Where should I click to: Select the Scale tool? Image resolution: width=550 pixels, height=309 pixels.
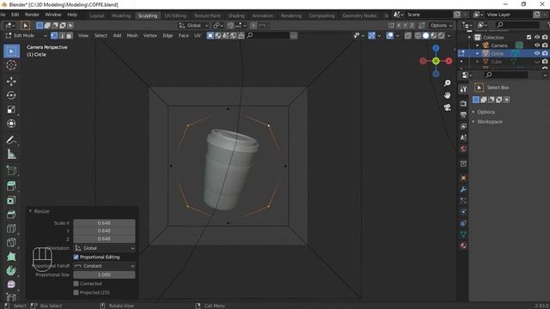[x=11, y=109]
